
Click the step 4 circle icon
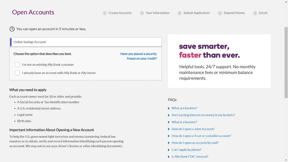point(220,13)
